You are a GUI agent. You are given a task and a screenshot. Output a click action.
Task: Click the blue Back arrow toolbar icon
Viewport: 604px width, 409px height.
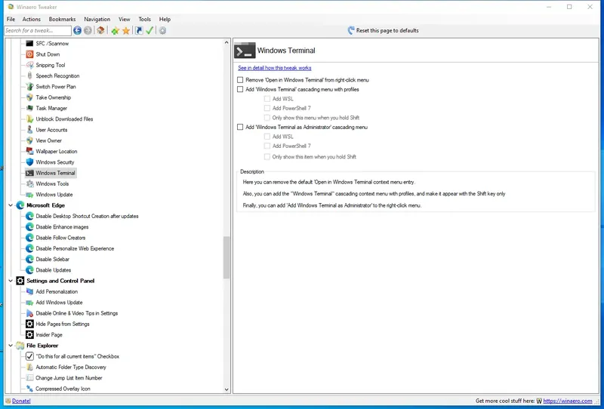coord(77,30)
